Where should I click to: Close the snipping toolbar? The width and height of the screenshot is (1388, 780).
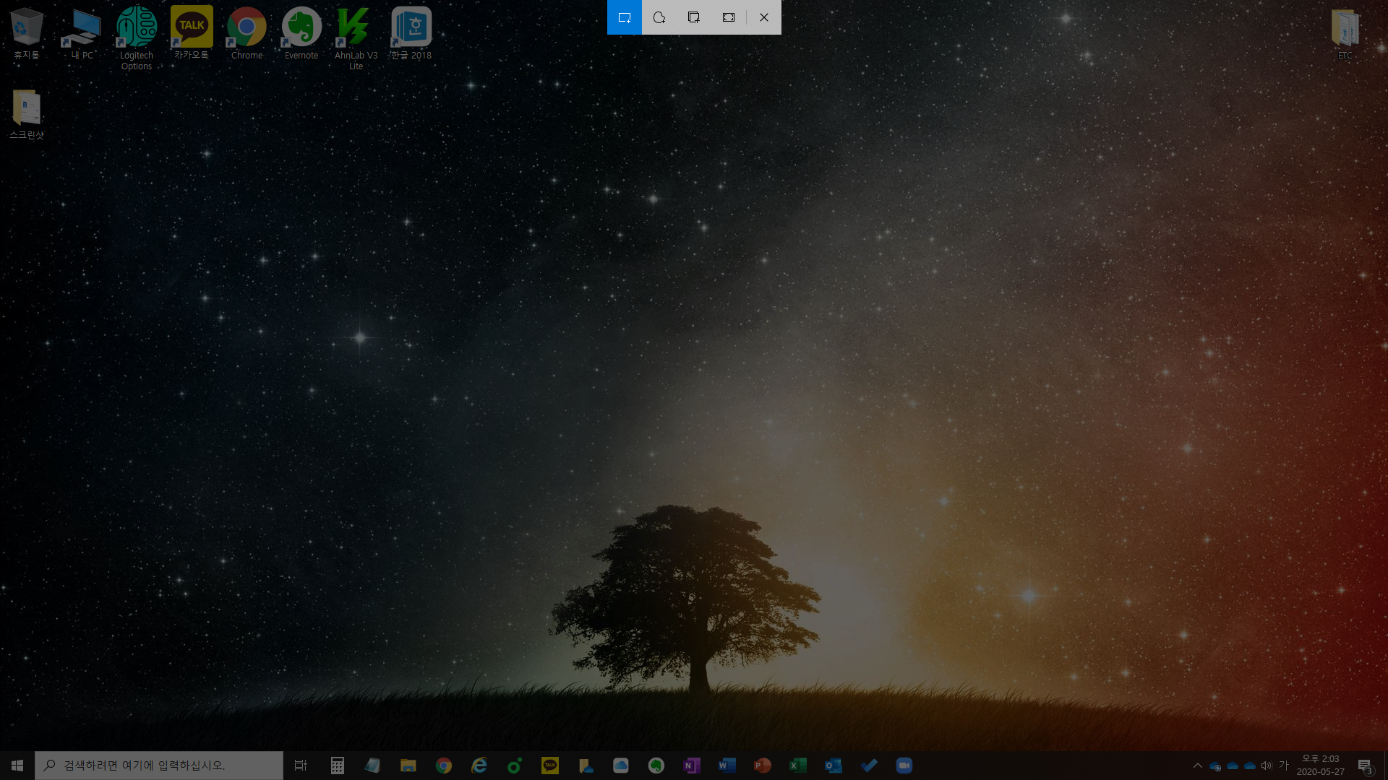click(x=764, y=17)
